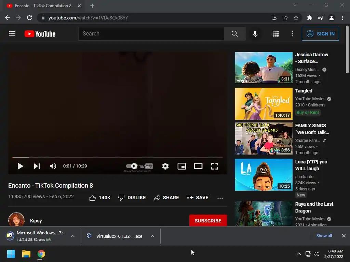
Task: Seek on the video progress bar
Action: coord(118,157)
